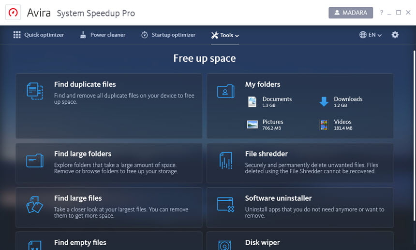Click the File shredder icon
The width and height of the screenshot is (416, 250).
[226, 161]
